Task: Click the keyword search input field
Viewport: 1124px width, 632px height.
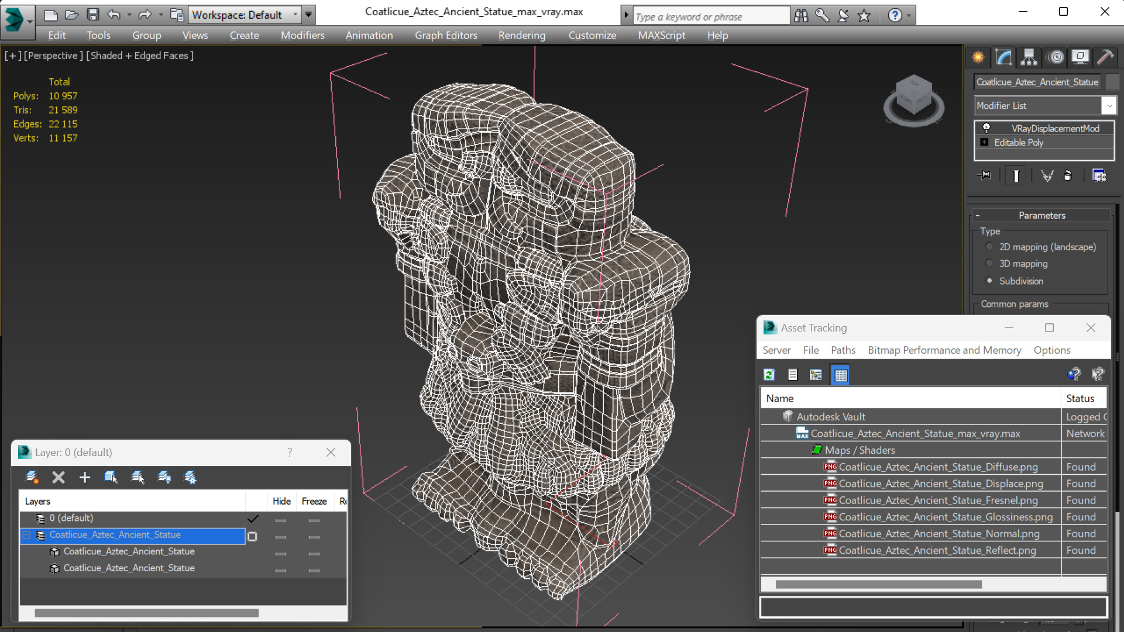Action: [x=711, y=16]
